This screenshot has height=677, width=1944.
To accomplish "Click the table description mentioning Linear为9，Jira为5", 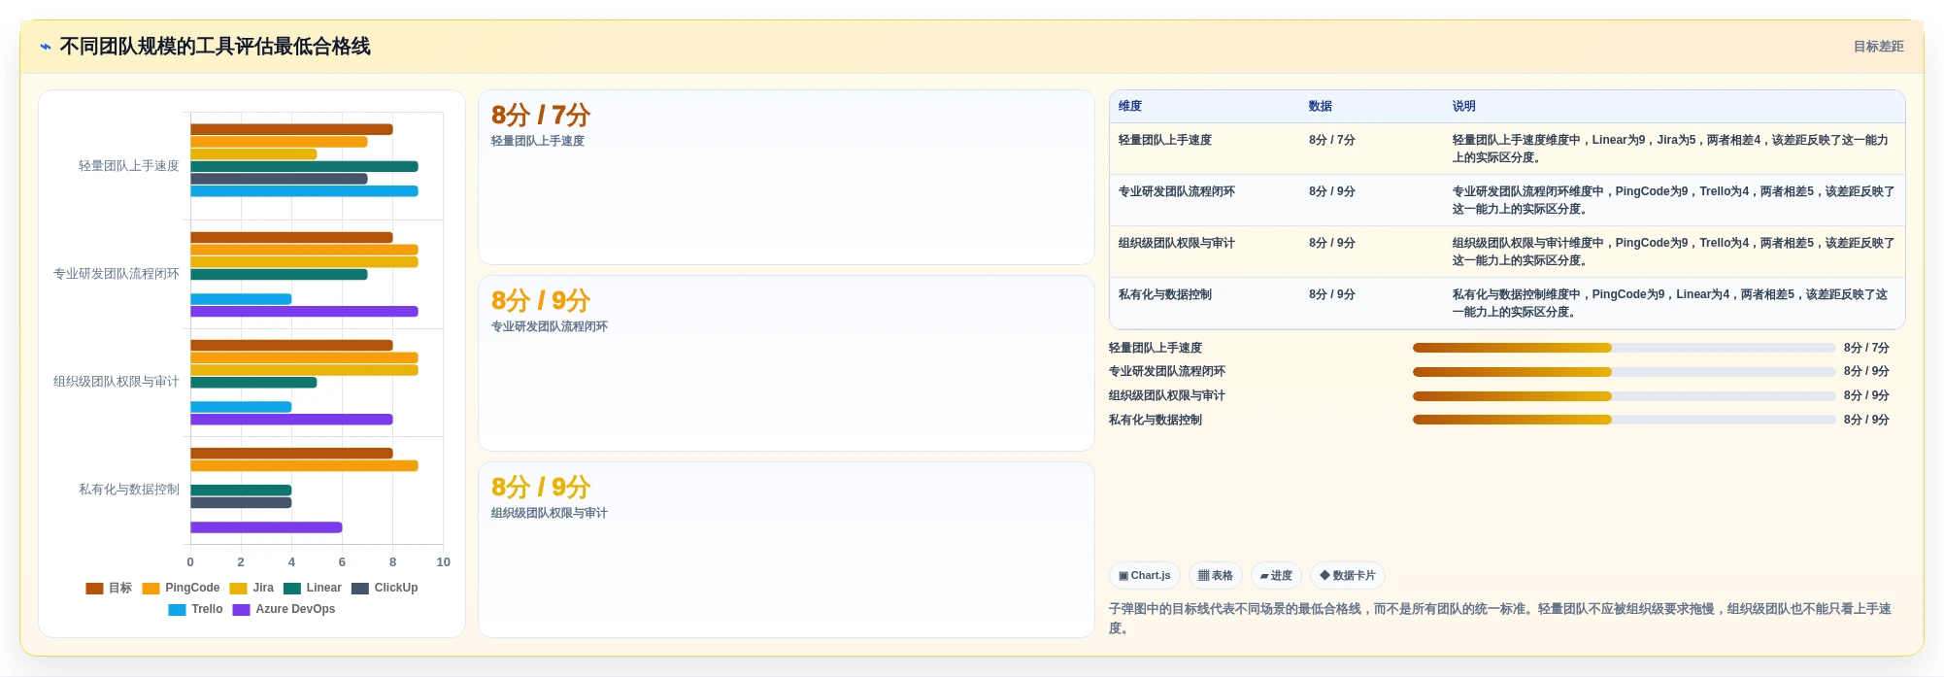I will coord(1671,149).
